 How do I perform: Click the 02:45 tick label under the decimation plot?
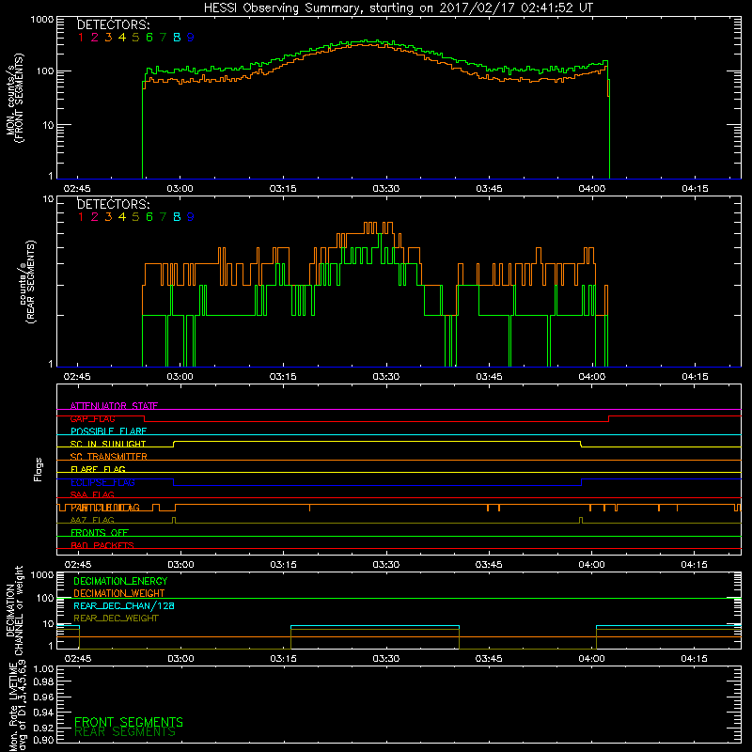(x=78, y=659)
